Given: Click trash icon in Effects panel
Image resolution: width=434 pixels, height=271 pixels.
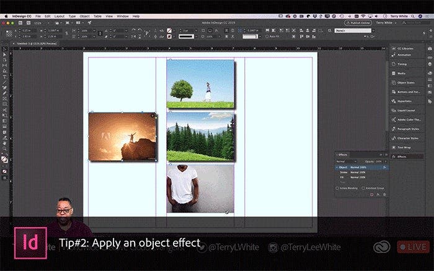Looking at the screenshot, I should 384,194.
